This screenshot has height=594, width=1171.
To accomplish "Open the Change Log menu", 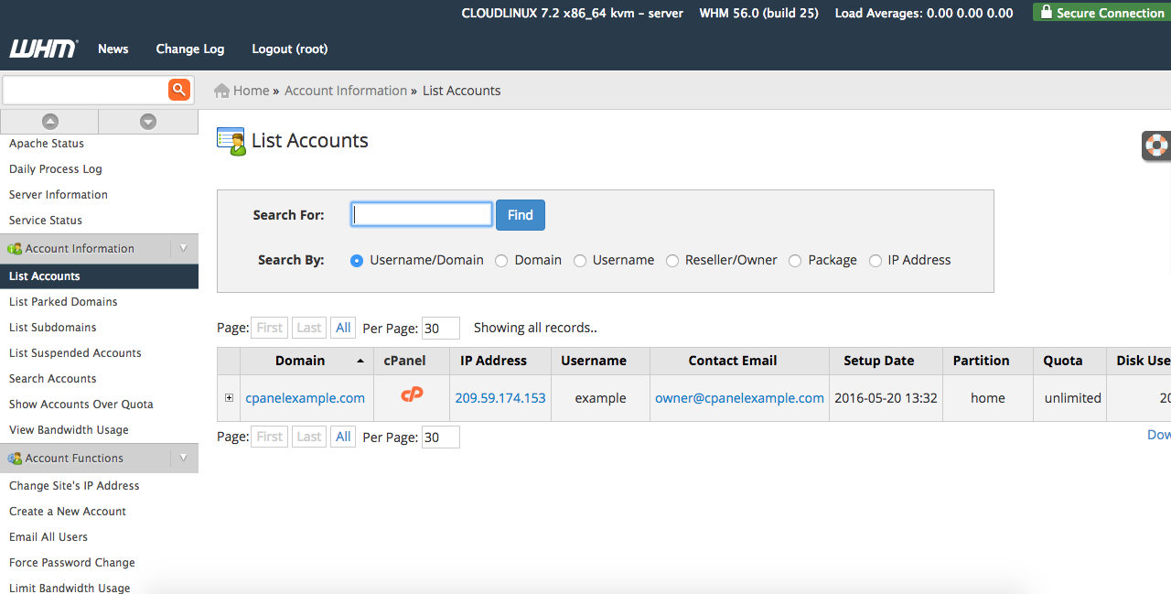I will point(189,49).
